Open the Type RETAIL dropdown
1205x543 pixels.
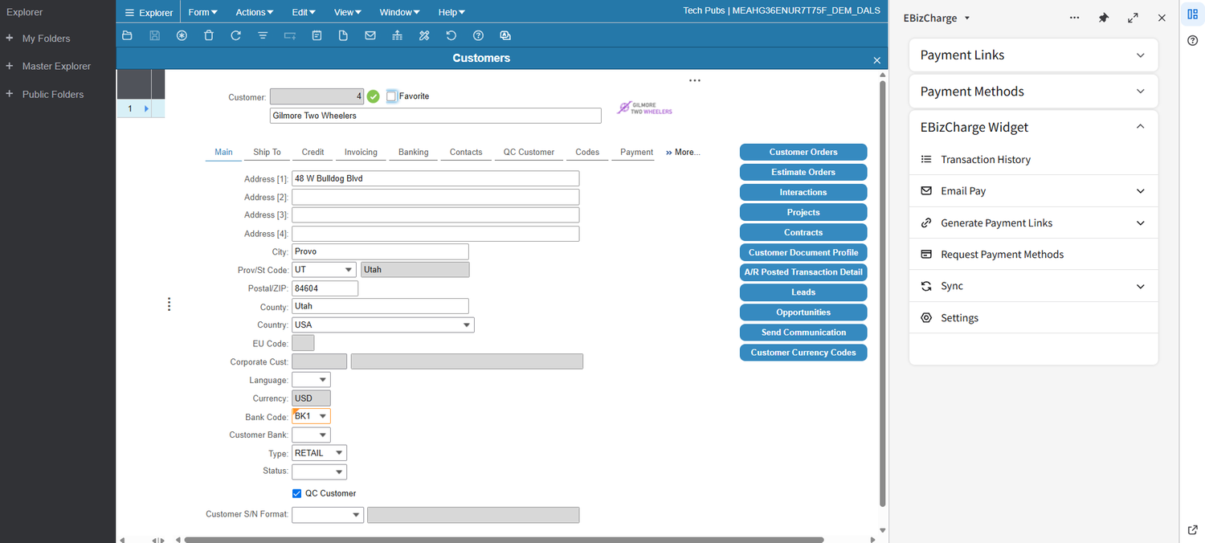339,453
